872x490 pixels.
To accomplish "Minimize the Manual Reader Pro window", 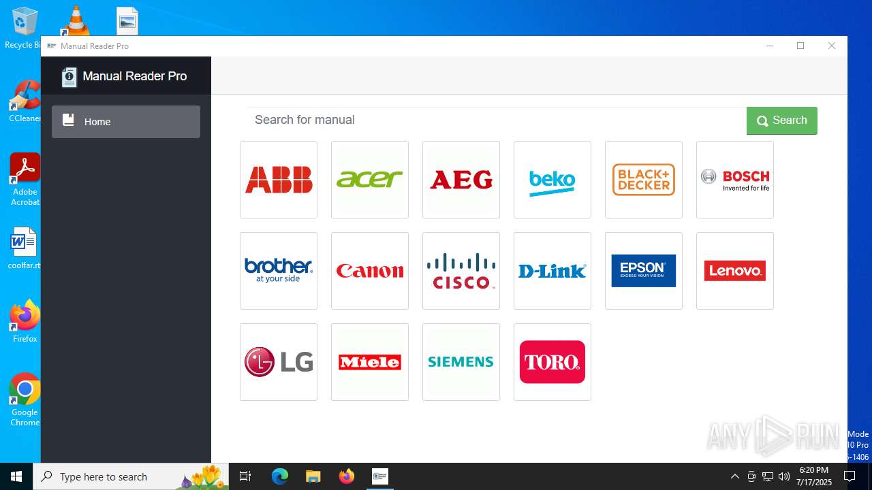I will click(x=770, y=46).
